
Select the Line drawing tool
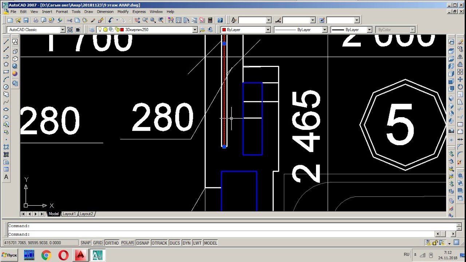click(6, 42)
